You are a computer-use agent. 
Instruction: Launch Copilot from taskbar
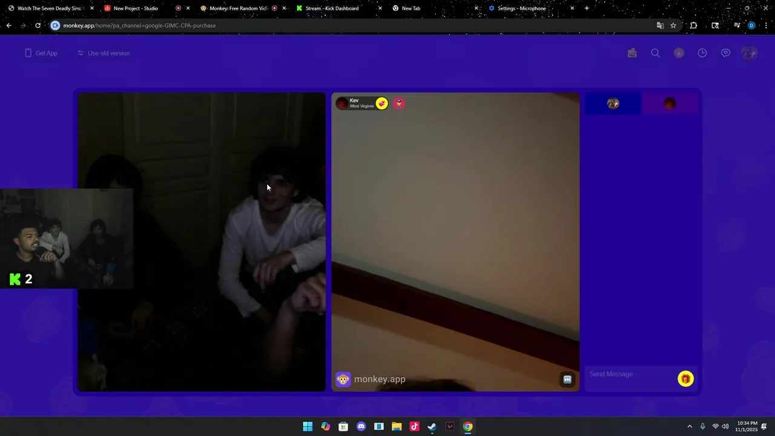pos(326,426)
